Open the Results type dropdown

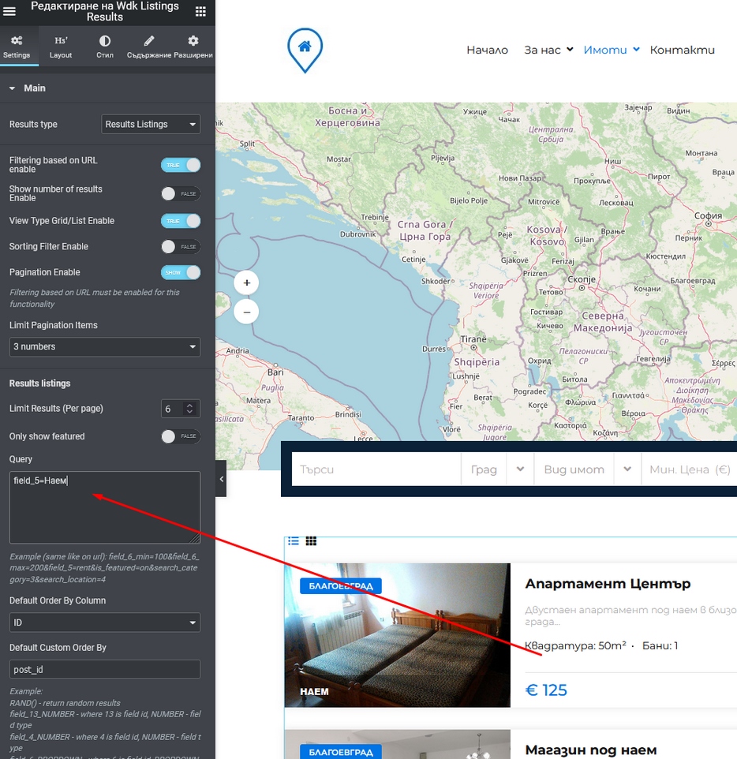pyautogui.click(x=151, y=125)
